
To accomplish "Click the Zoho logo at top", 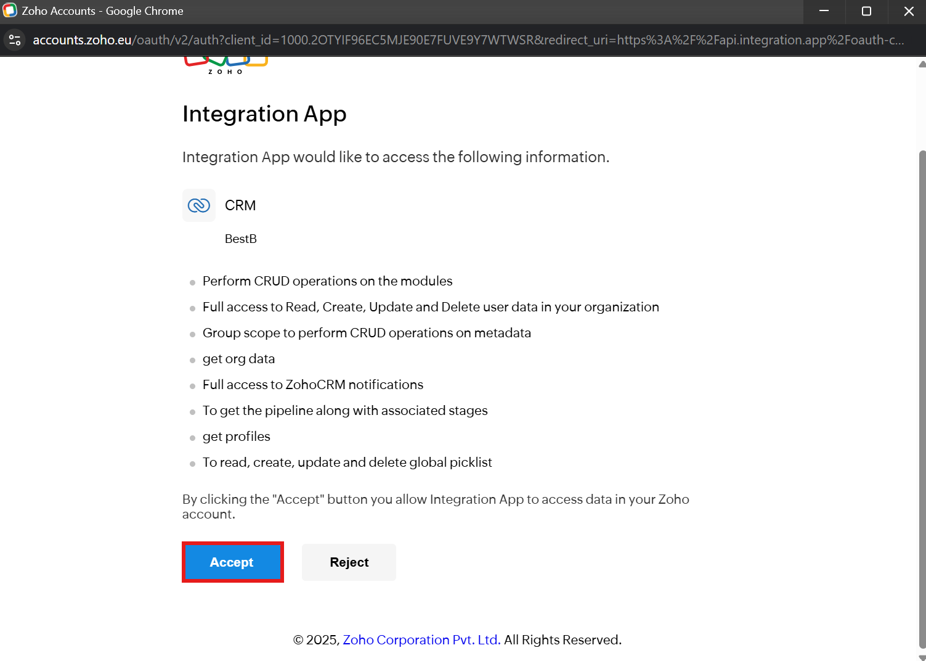I will (225, 65).
